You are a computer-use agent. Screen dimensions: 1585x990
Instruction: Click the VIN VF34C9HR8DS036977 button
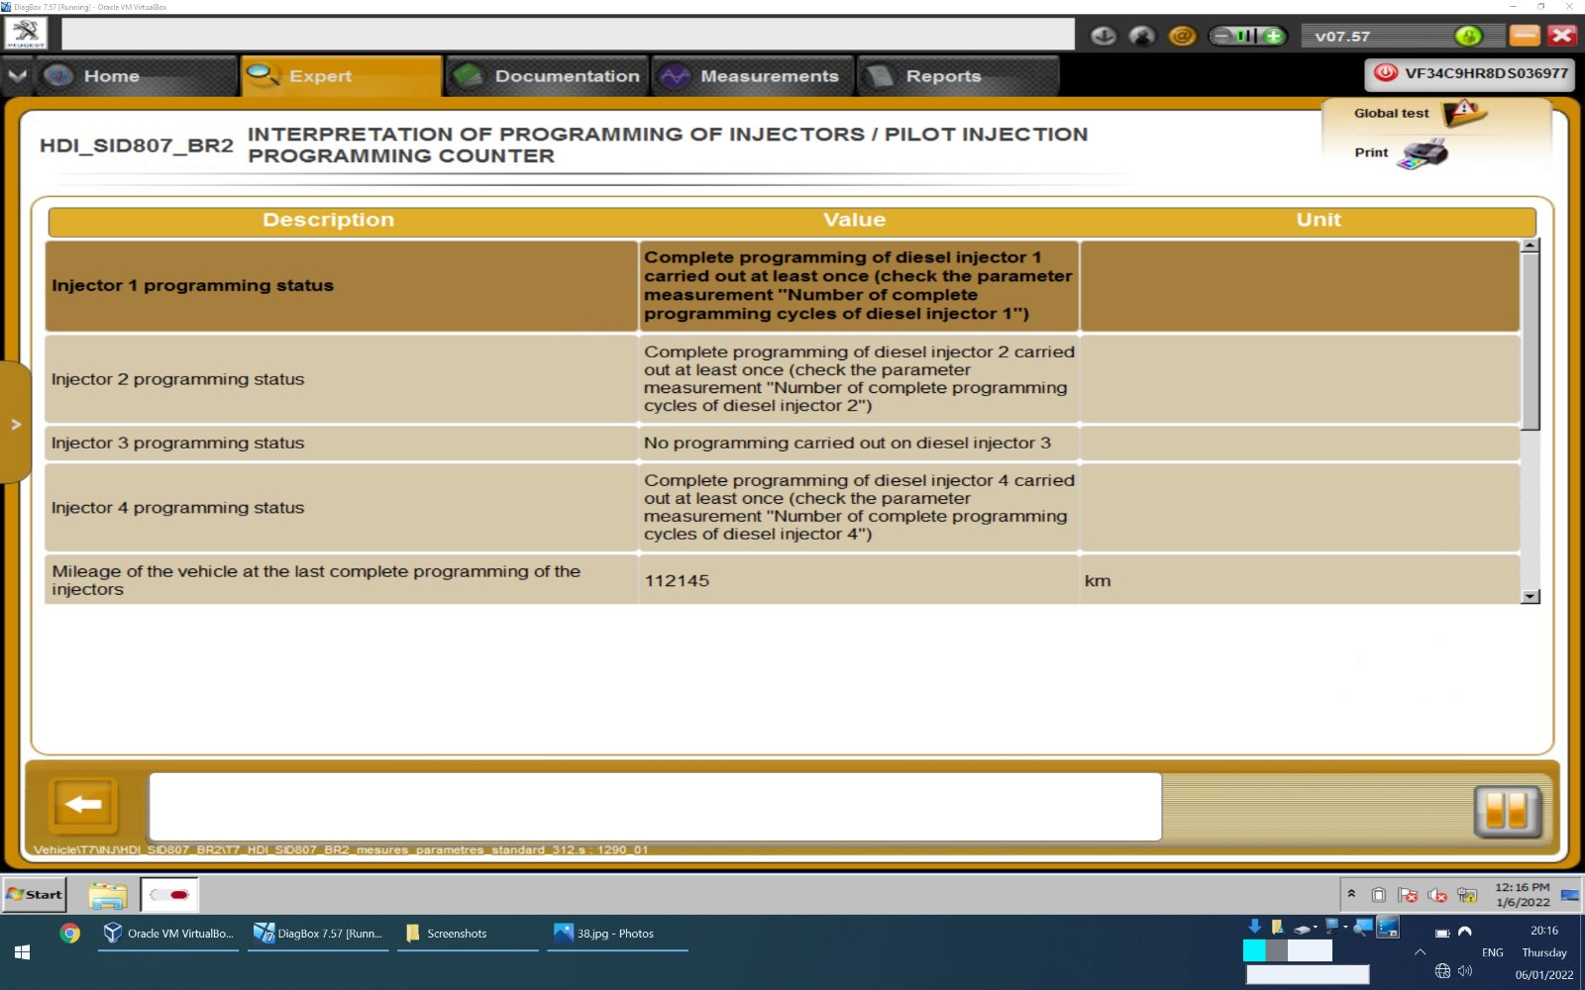click(x=1470, y=73)
